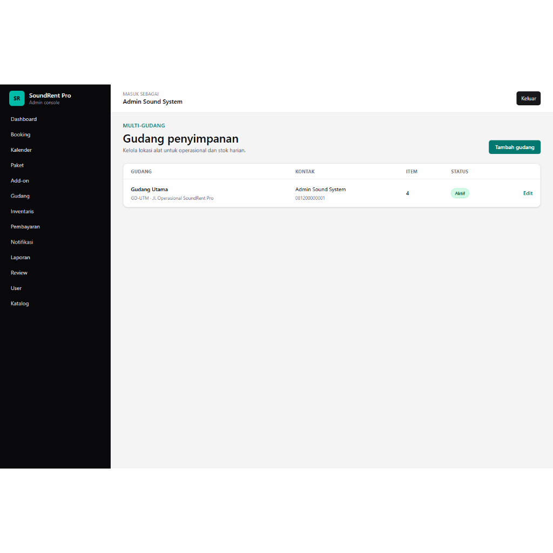Click the SoundRent Pro brand title
The image size is (553, 553).
tap(50, 96)
